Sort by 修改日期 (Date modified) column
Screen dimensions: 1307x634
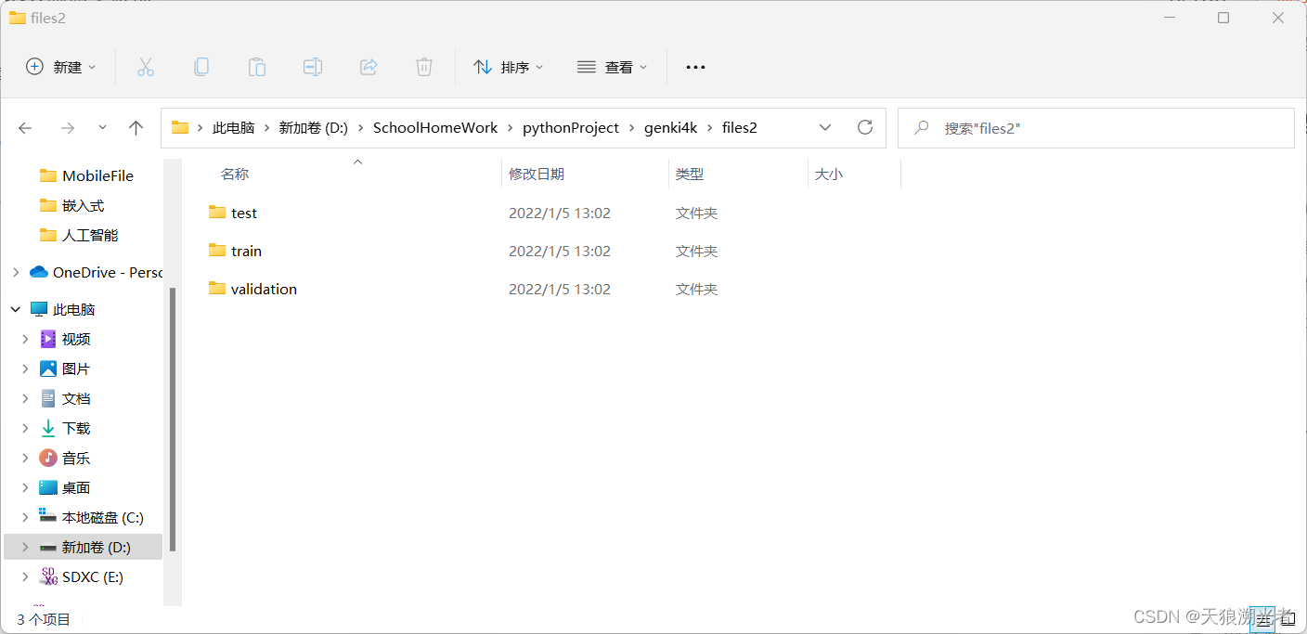pos(537,174)
